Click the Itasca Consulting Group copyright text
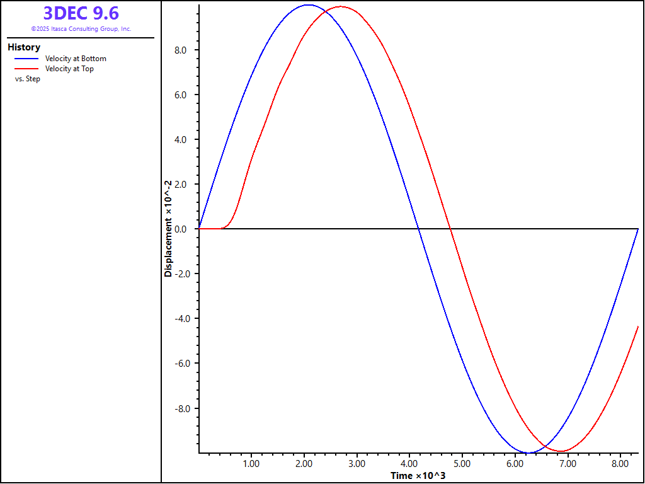 81,29
